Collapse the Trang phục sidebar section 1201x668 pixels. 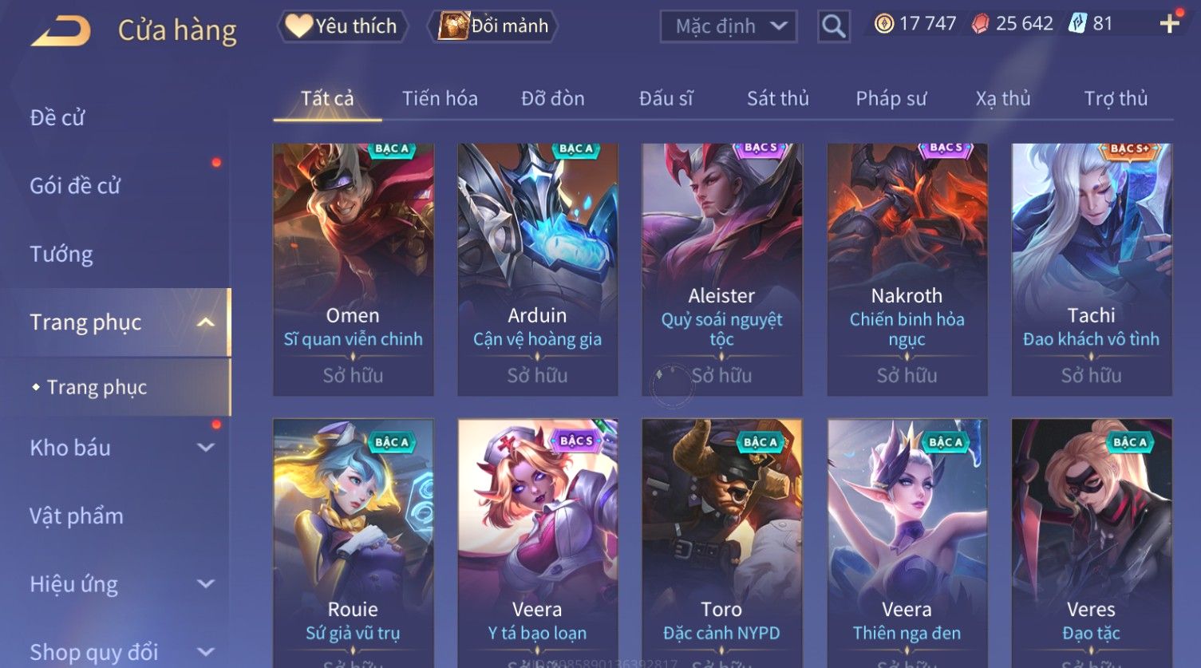click(x=206, y=322)
